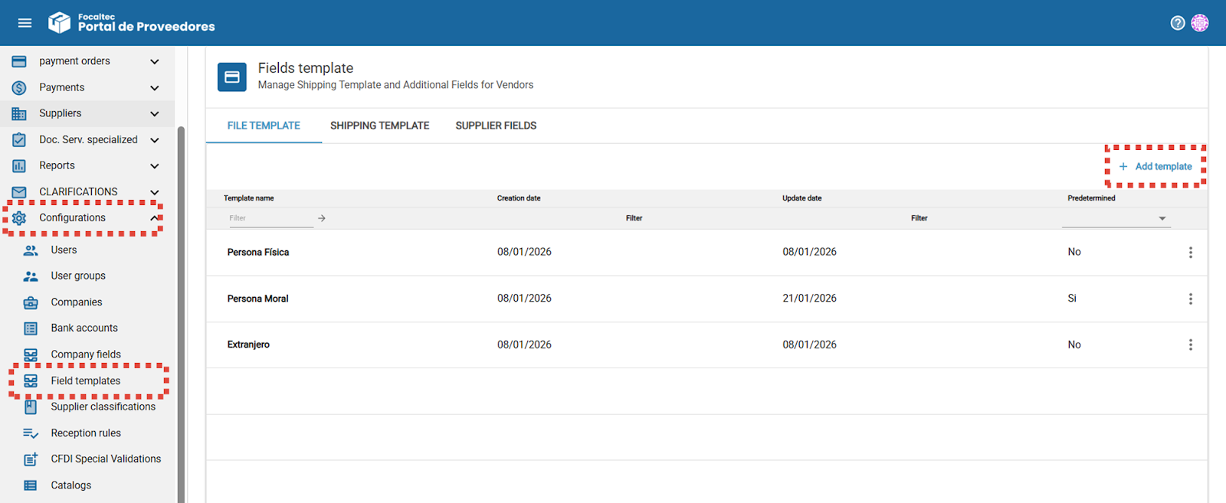Open options menu for Persona Física row
The width and height of the screenshot is (1226, 503).
(1190, 252)
